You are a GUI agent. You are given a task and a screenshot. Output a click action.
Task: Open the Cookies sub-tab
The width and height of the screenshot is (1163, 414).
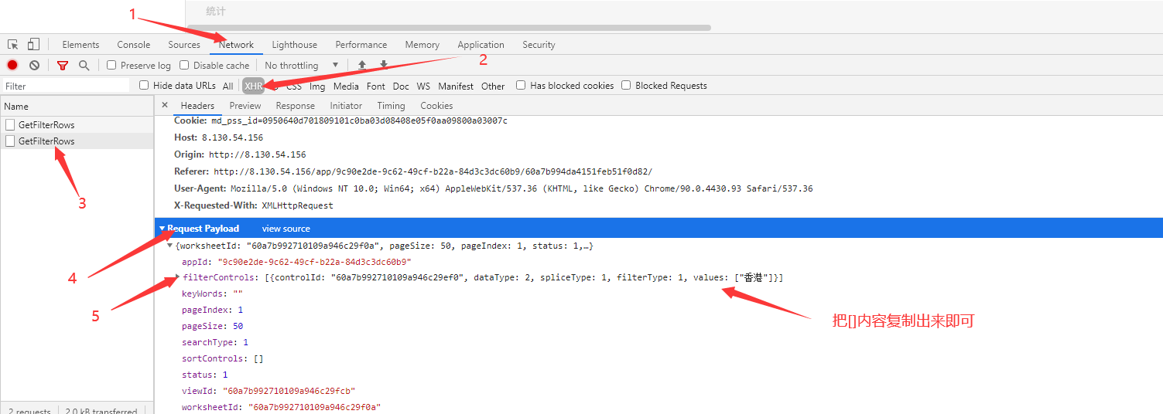point(436,106)
